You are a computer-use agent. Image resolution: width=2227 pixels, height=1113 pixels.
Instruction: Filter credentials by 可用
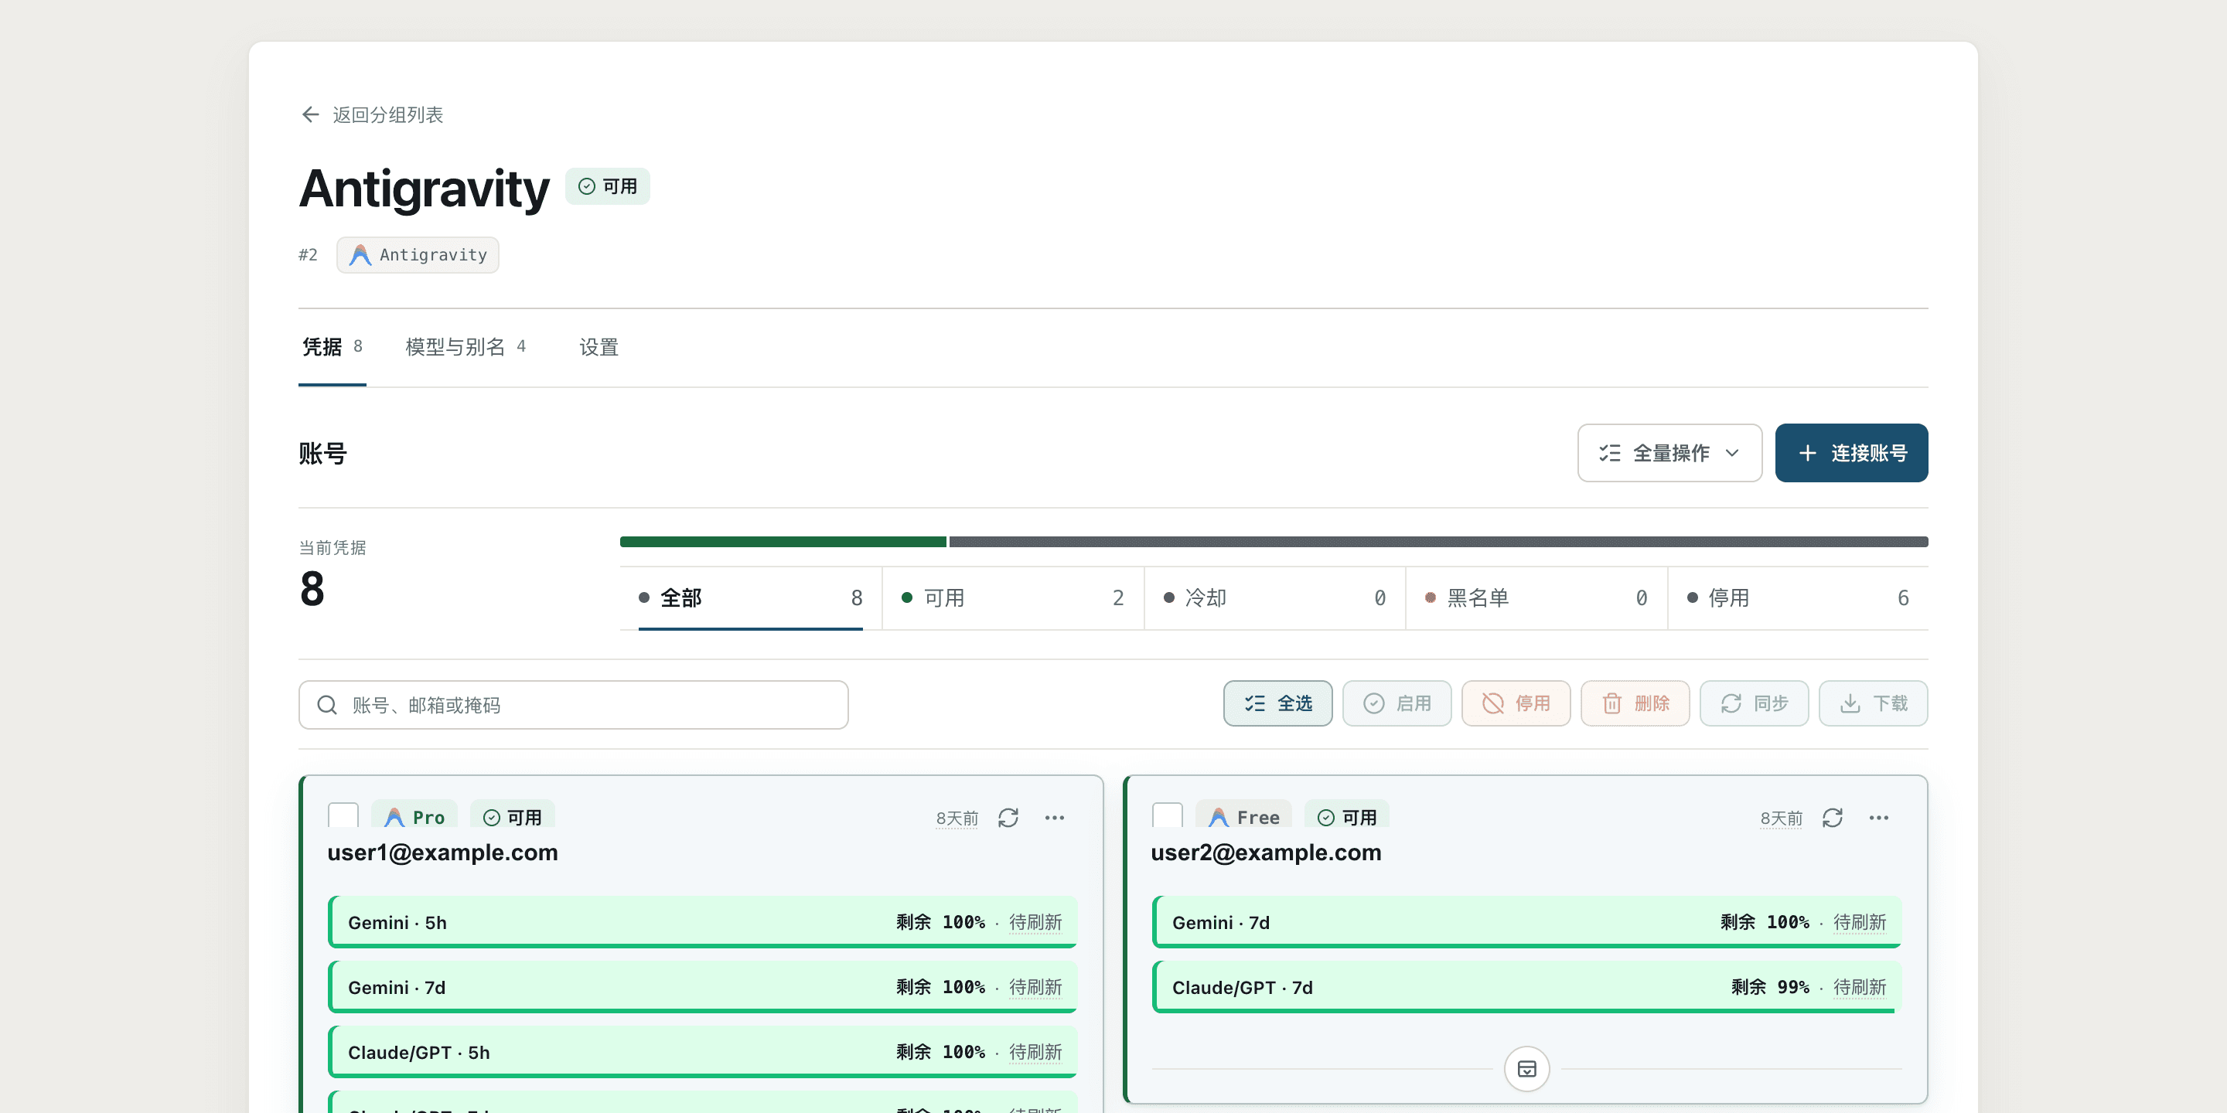point(1012,598)
